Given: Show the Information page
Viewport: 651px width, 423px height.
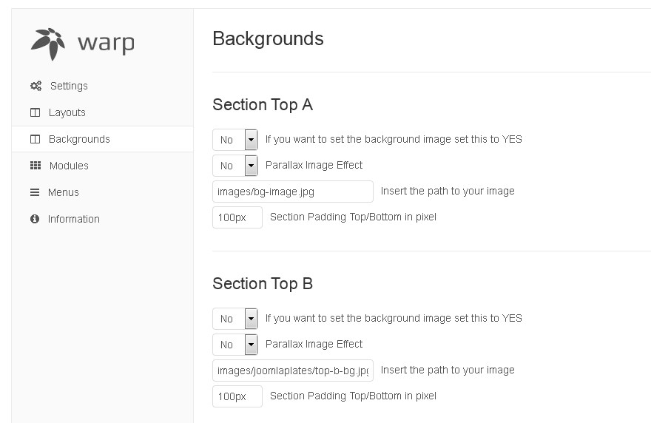Looking at the screenshot, I should point(74,219).
